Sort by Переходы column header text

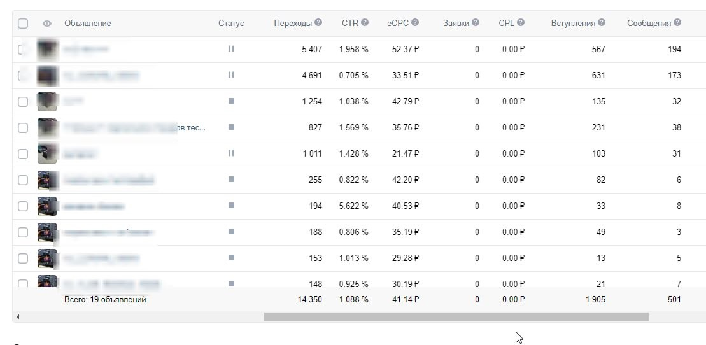(x=293, y=23)
